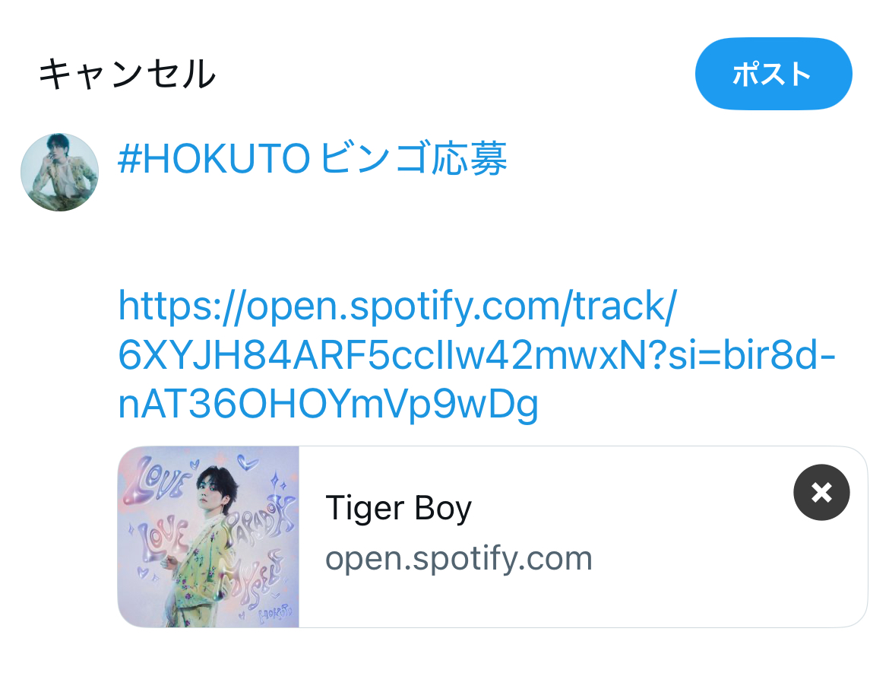Click the Tiger Boy card title

(399, 508)
